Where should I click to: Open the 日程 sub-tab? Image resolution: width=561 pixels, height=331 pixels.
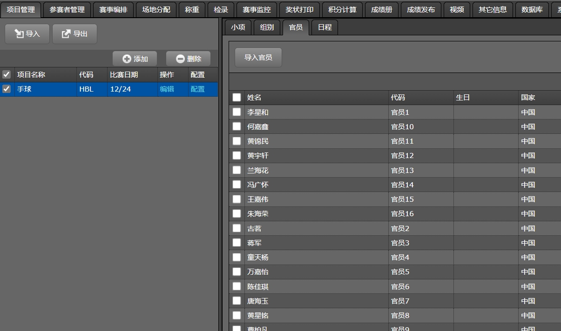pos(324,27)
